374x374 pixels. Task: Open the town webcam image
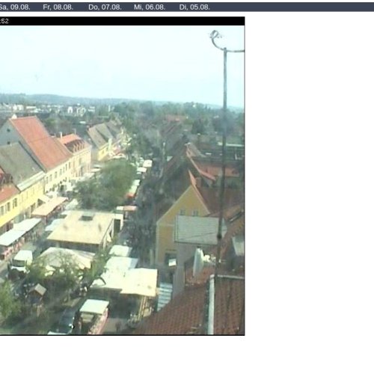click(x=122, y=176)
